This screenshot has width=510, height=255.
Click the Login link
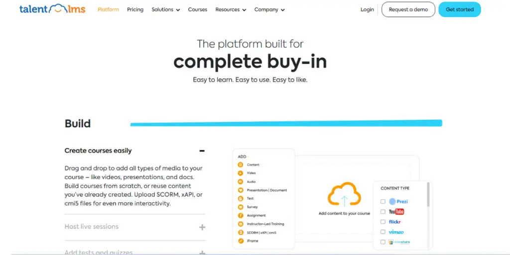click(x=367, y=9)
